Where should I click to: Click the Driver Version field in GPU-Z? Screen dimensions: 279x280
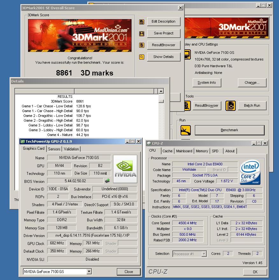tap(92, 235)
